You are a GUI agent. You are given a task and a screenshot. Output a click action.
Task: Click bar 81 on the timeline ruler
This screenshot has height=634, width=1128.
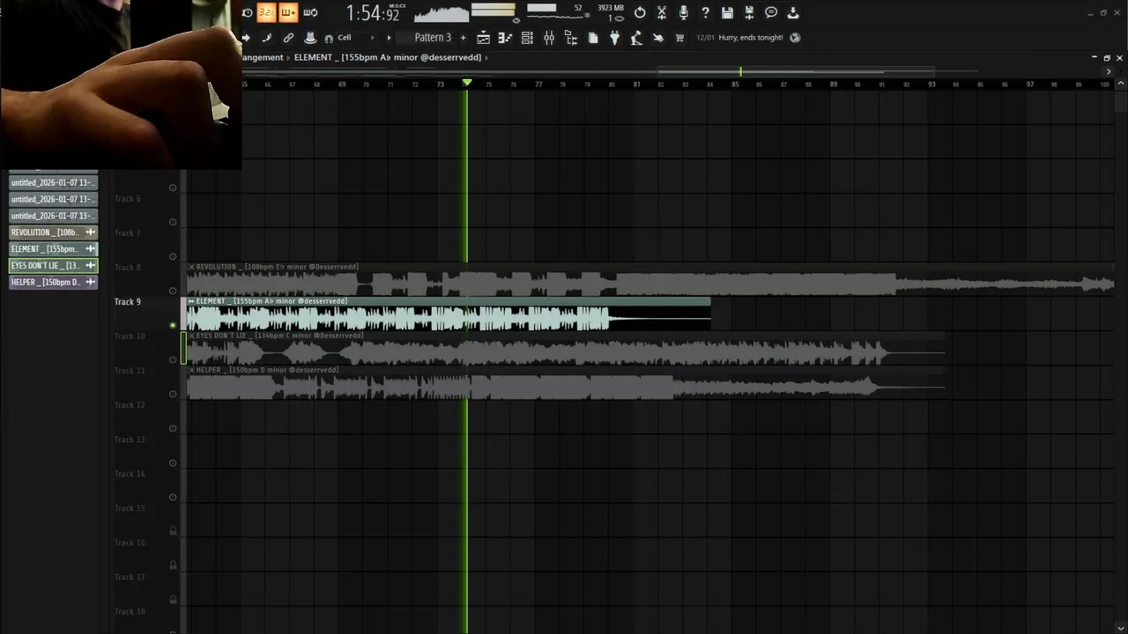pos(636,85)
